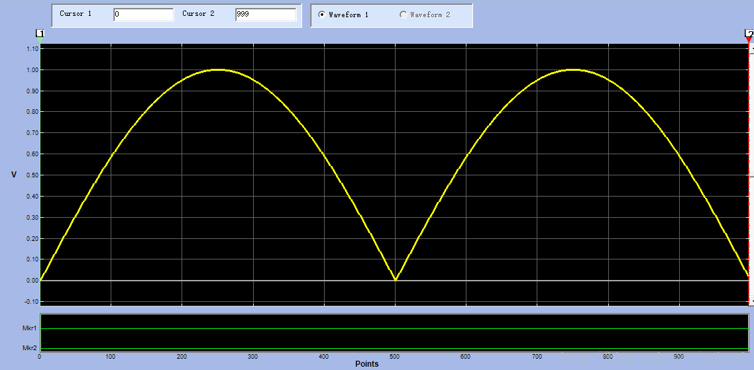754x370 pixels.
Task: Select the Waveform 2 radio button
Action: click(x=403, y=15)
